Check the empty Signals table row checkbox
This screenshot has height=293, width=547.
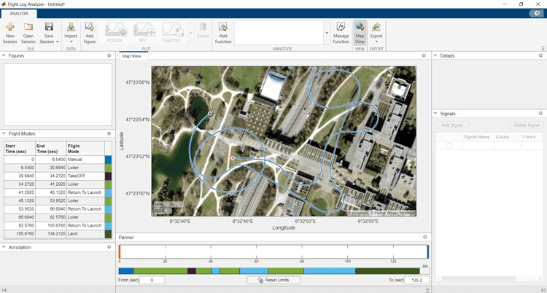point(449,146)
